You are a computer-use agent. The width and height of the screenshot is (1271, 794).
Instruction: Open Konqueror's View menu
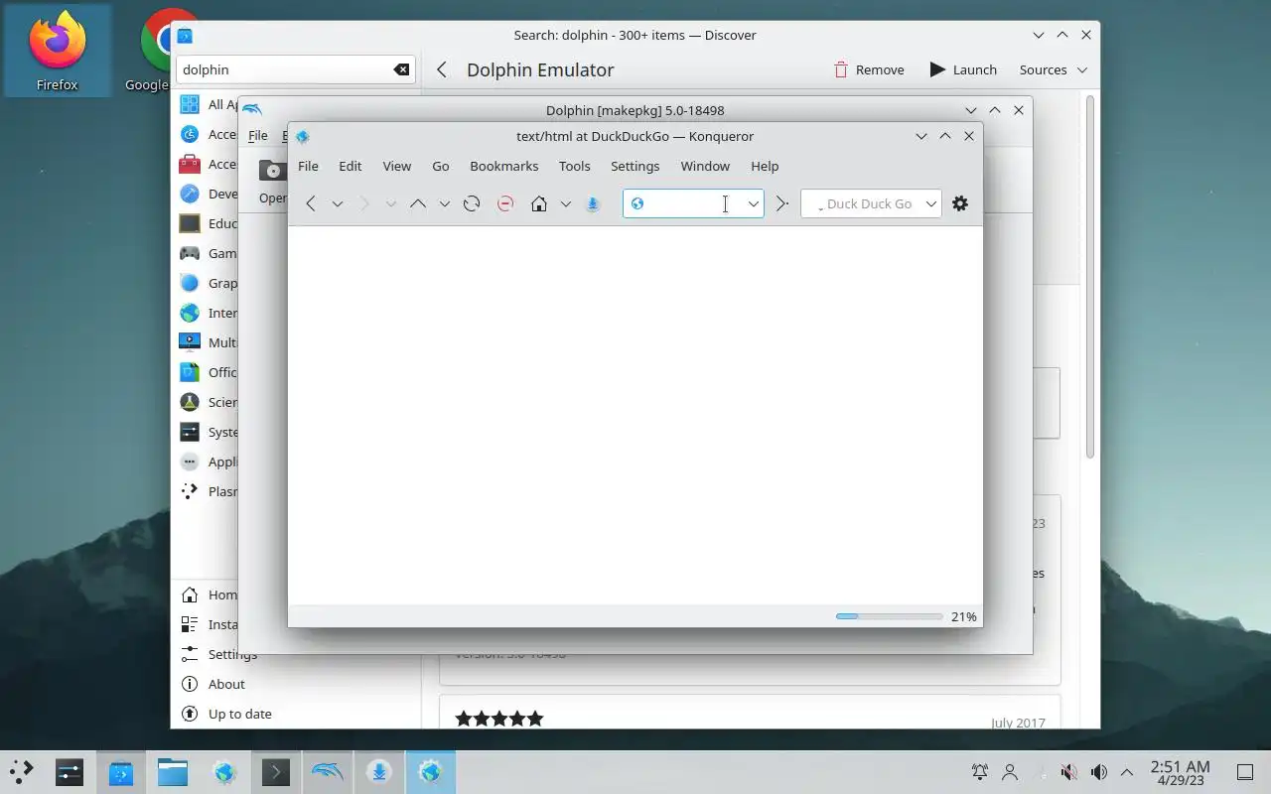pos(396,166)
